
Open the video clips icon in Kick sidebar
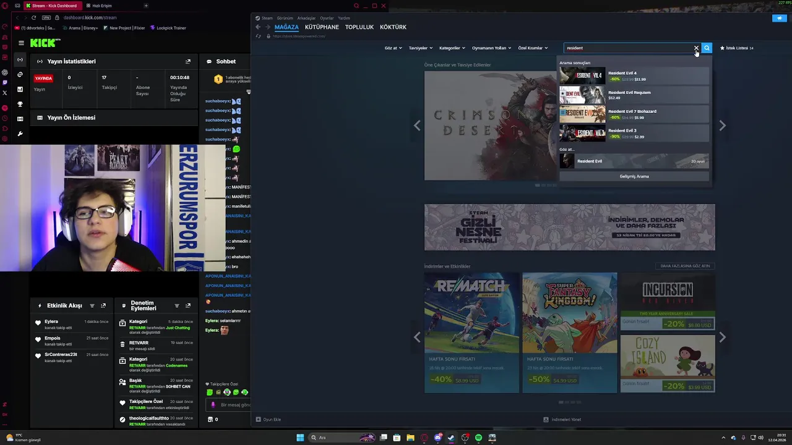click(x=20, y=119)
